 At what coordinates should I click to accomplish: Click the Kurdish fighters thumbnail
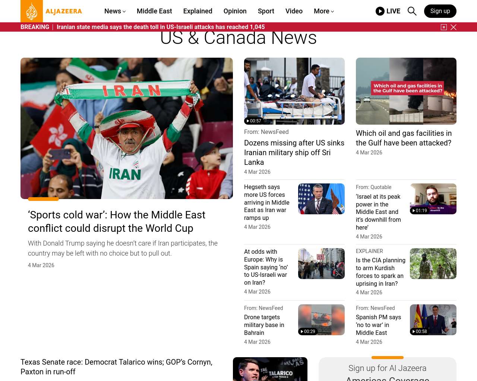point(433,263)
